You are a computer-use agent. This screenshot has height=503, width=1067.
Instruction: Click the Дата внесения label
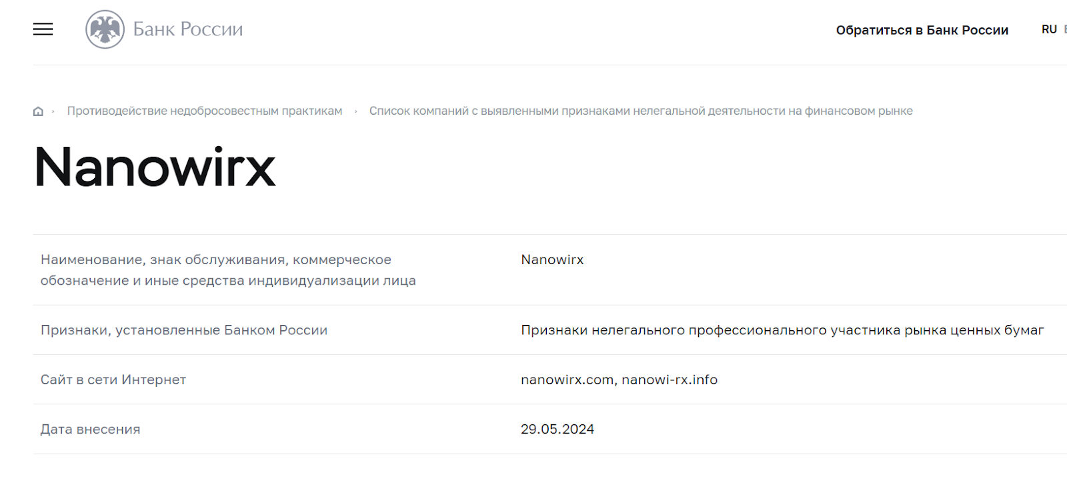[x=90, y=429]
